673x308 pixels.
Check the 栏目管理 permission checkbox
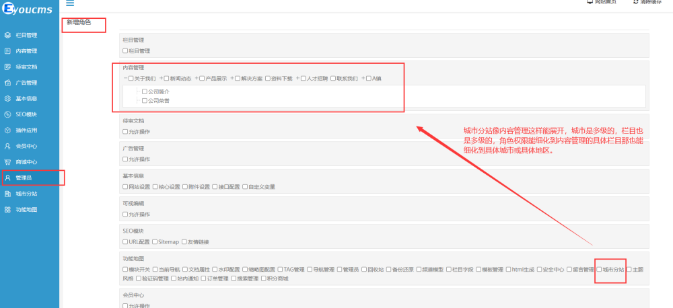point(125,51)
